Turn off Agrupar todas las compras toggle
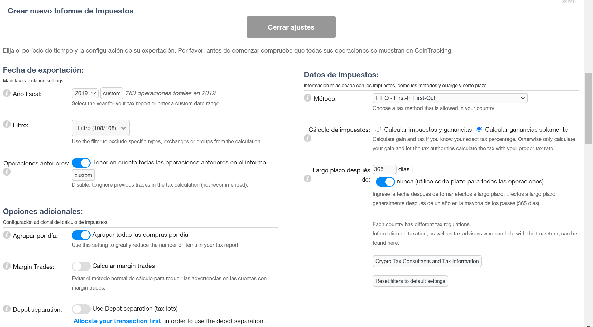Screen dimensions: 593x327 [x=81, y=235]
